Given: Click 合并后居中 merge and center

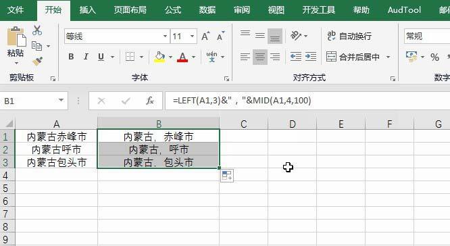Looking at the screenshot, I should point(353,57).
